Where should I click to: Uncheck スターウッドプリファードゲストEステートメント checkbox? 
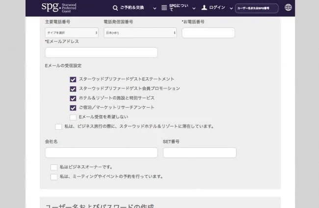click(73, 79)
